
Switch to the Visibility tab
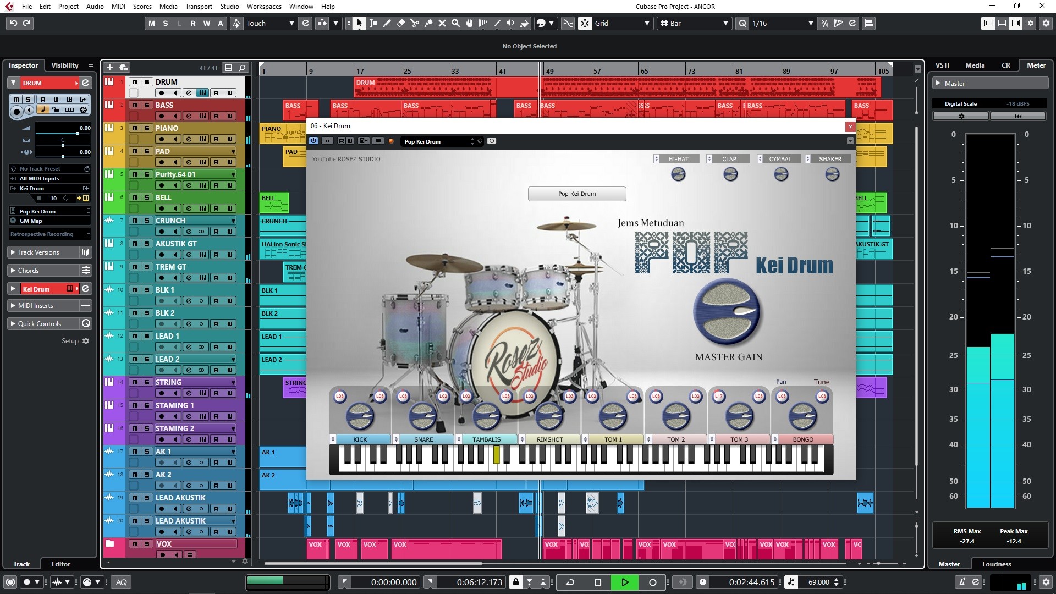[x=65, y=65]
